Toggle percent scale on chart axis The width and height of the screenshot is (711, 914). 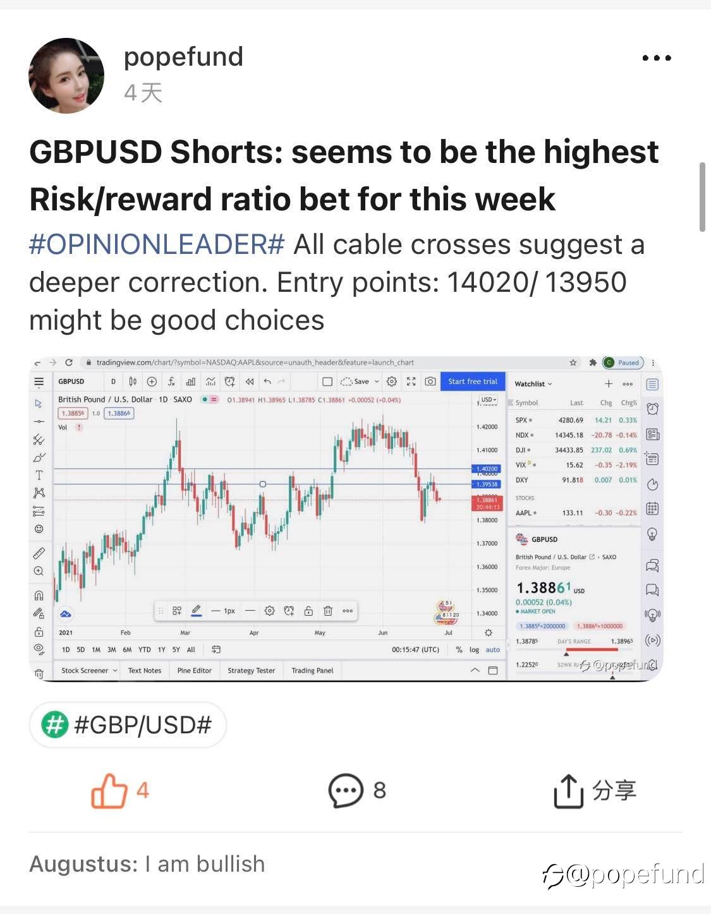[459, 650]
